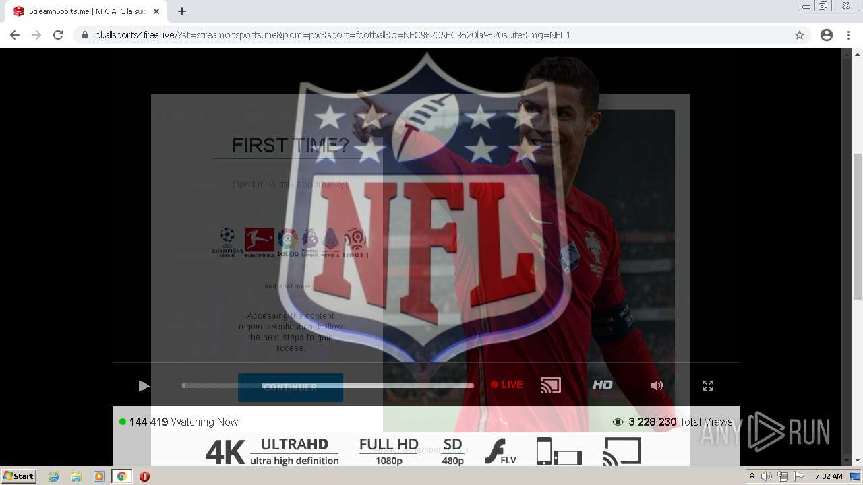
Task: Click the SD 480p badge
Action: pos(452,452)
